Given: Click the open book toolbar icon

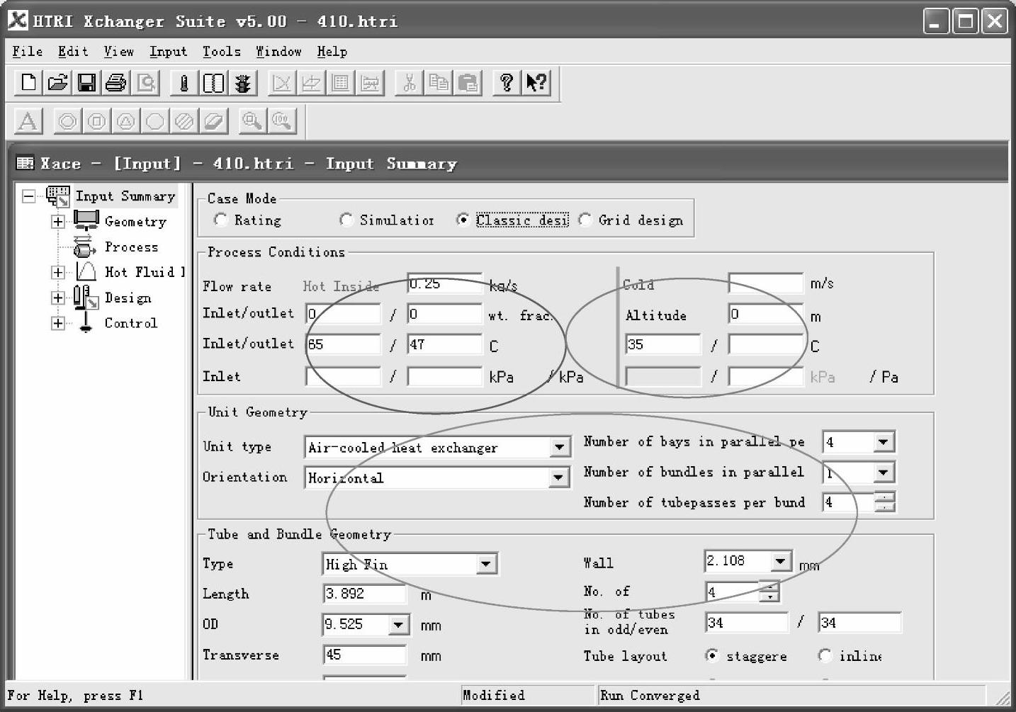Looking at the screenshot, I should pyautogui.click(x=213, y=83).
